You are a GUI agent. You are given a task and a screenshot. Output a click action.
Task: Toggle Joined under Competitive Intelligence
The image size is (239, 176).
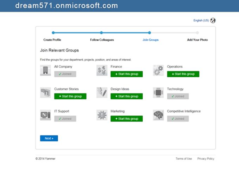coord(178,119)
